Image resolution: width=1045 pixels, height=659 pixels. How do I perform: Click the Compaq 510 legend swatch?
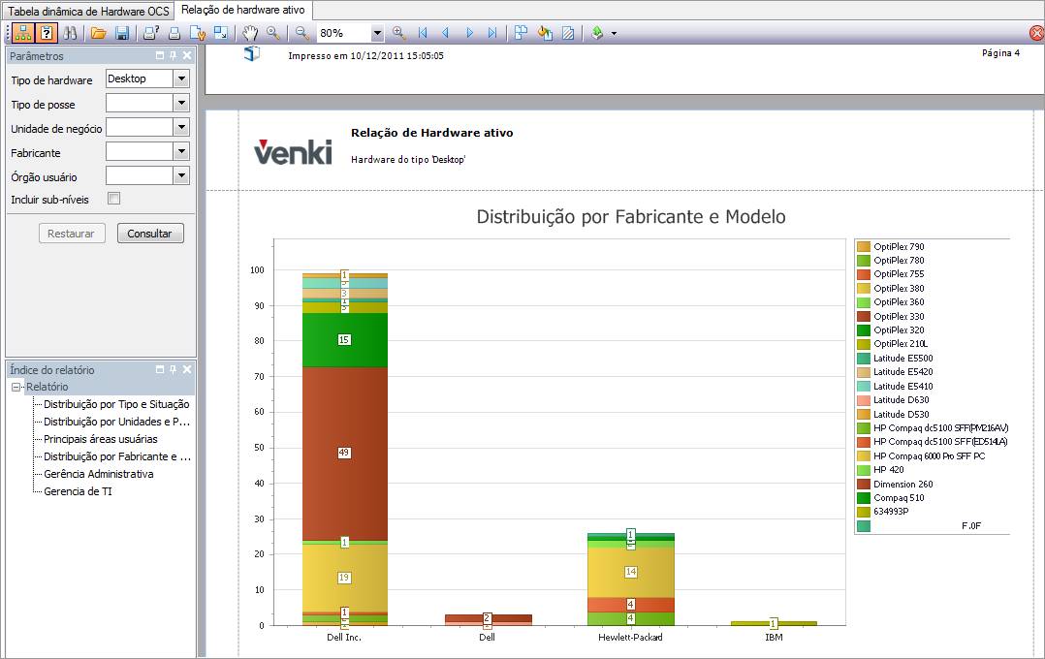pyautogui.click(x=864, y=498)
